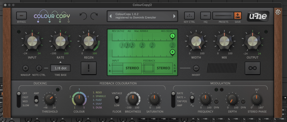Click the Save preset icon
The width and height of the screenshot is (287, 122).
(237, 15)
